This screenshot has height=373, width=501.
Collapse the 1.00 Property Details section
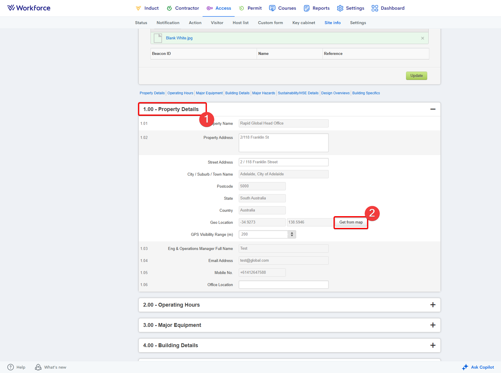coord(433,109)
